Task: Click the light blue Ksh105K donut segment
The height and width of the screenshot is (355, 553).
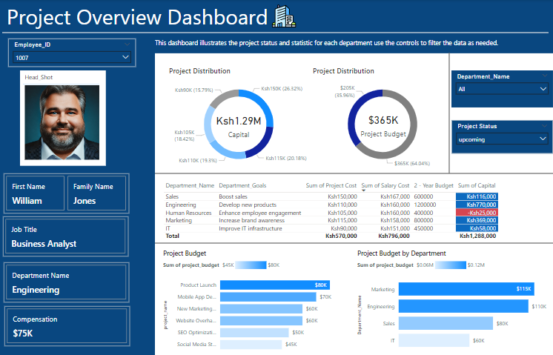Action: click(209, 123)
